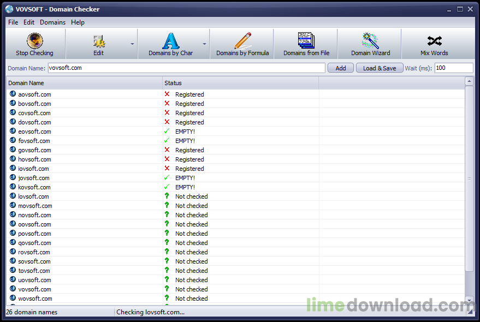Click the 'Checking lovsoft.com...' status bar text
Viewport: 480px width, 322px height.
(150, 312)
